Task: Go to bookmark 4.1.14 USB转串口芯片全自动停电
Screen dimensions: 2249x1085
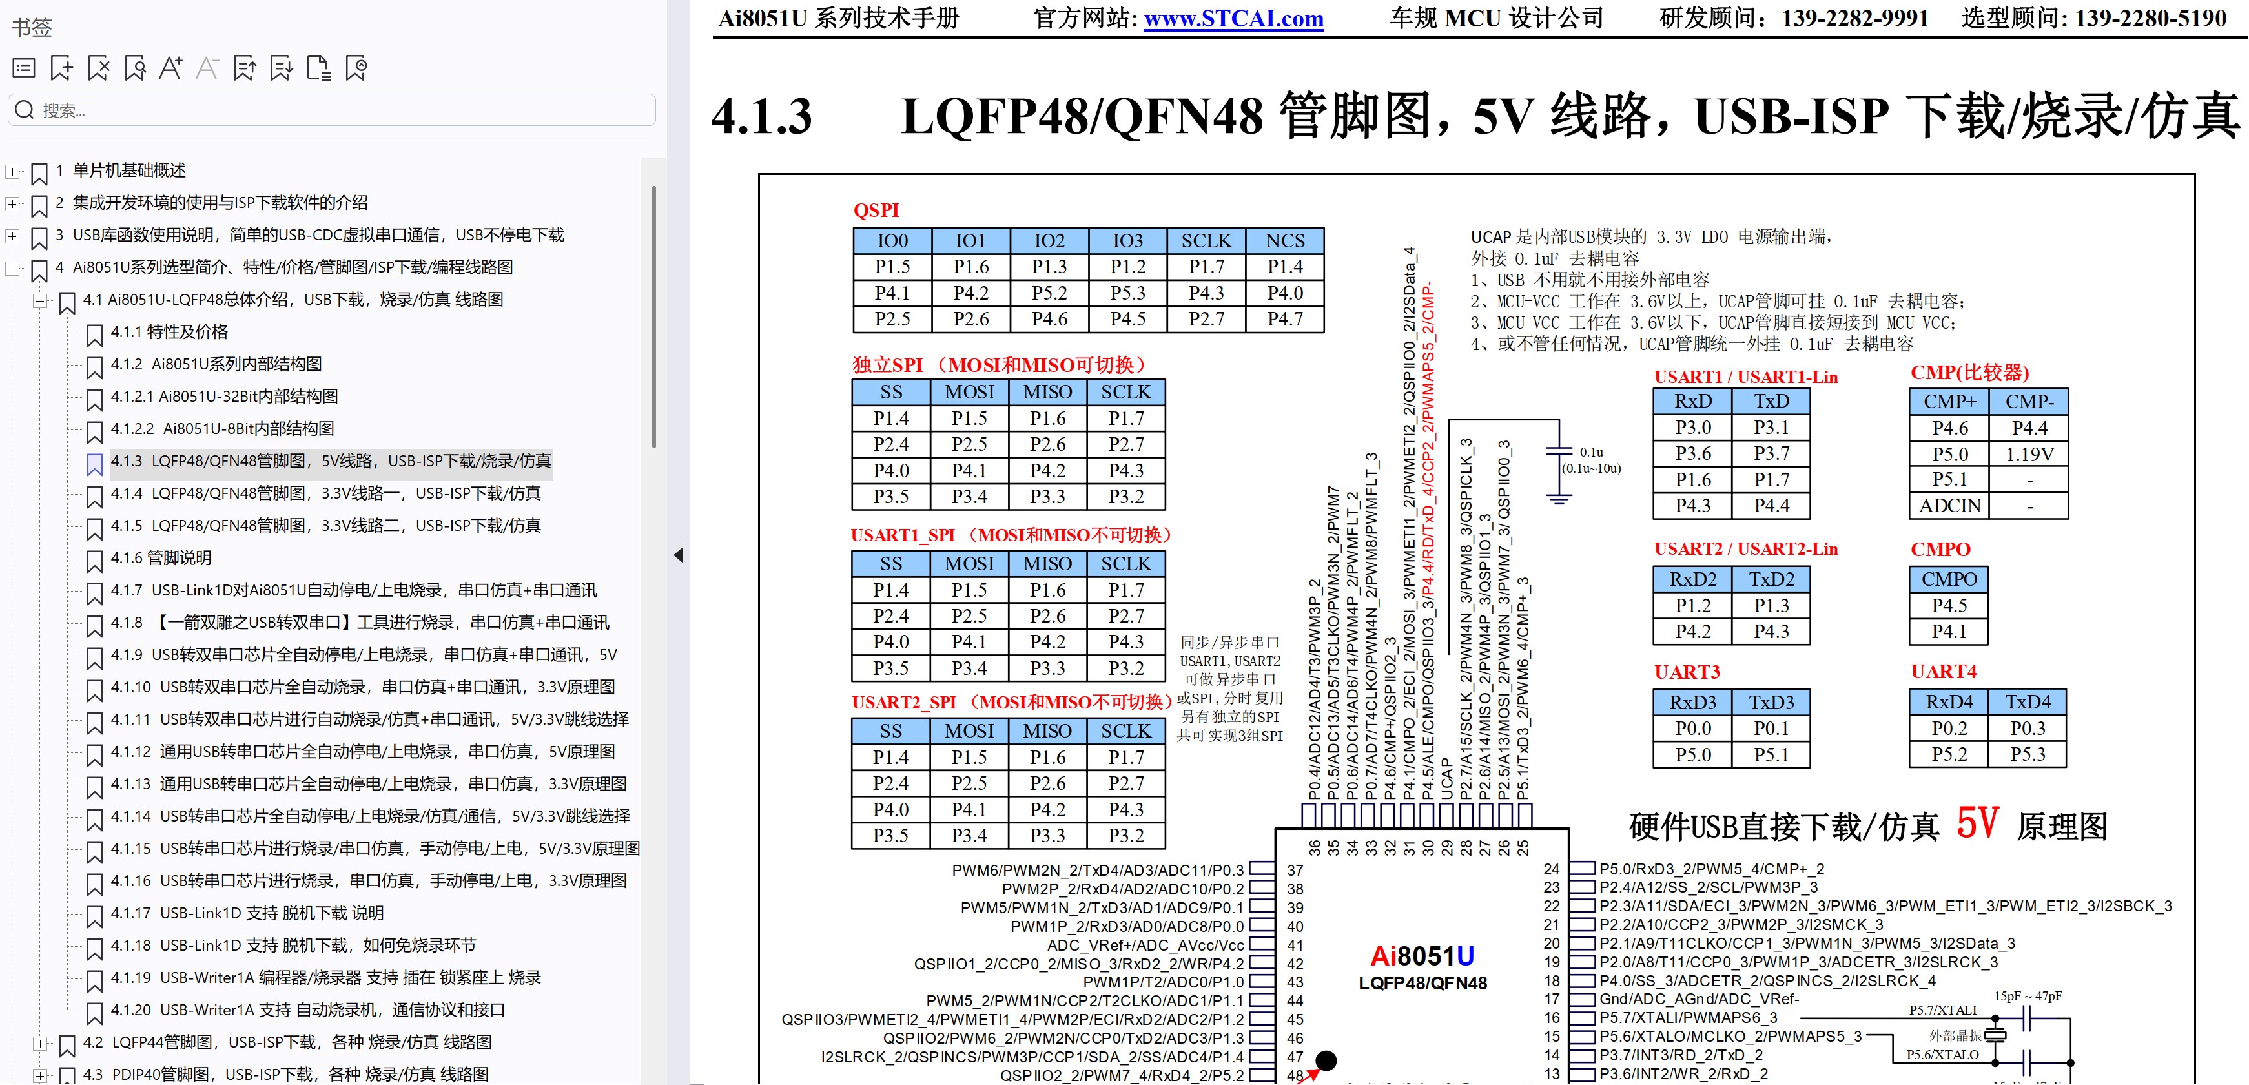Action: click(370, 816)
